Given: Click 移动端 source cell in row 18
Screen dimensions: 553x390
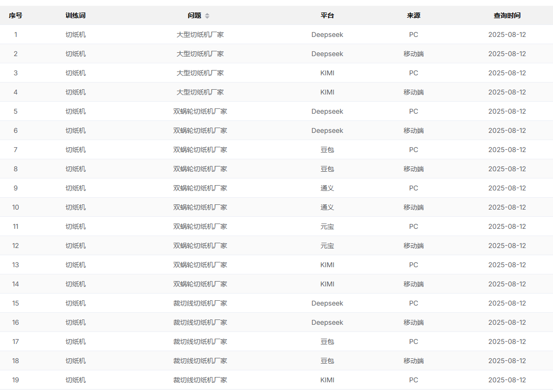Looking at the screenshot, I should [413, 361].
